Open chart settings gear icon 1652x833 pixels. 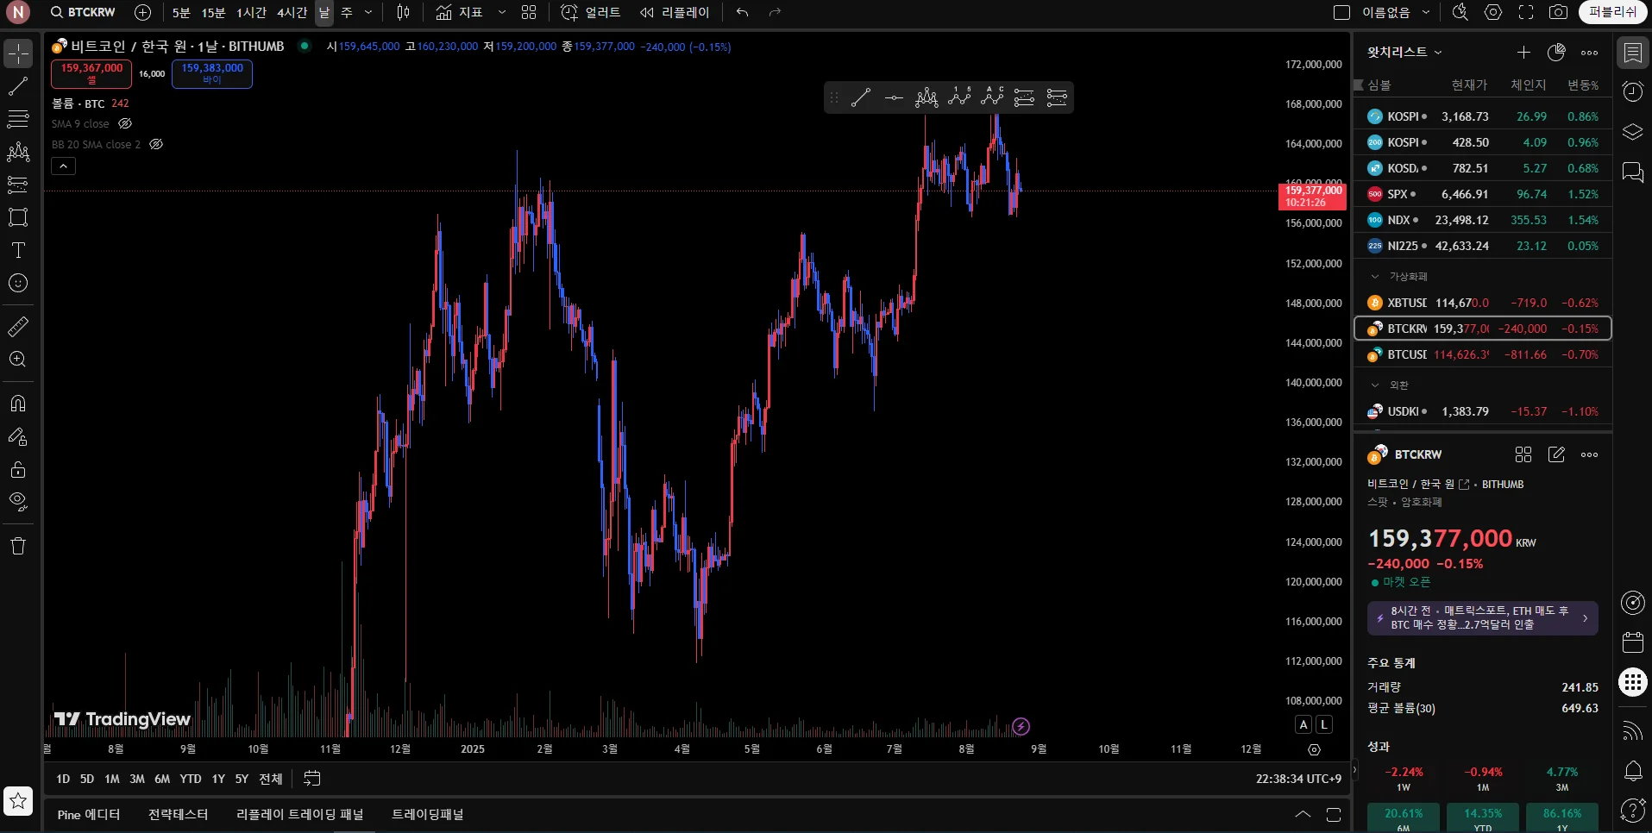point(1493,12)
